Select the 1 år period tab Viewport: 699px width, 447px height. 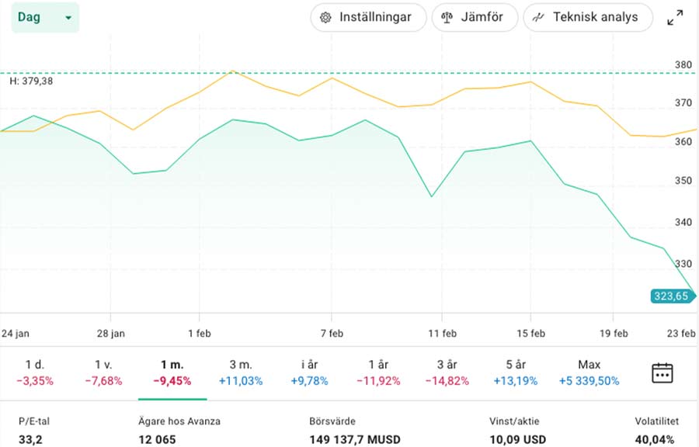click(x=378, y=372)
